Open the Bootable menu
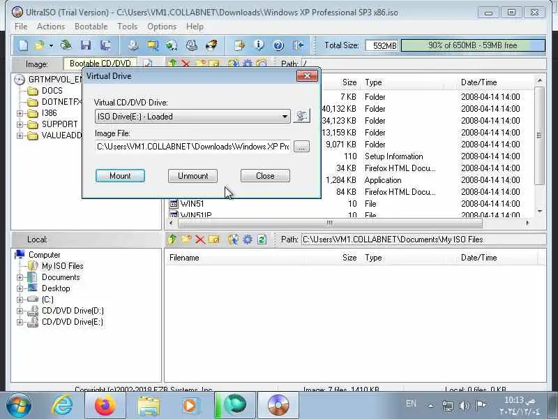This screenshot has width=558, height=419. [91, 27]
